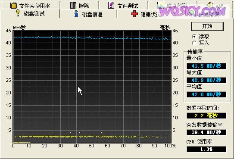Click the 磁盘监视 chart icon
The width and height of the screenshot is (234, 159).
pyautogui.click(x=161, y=5)
